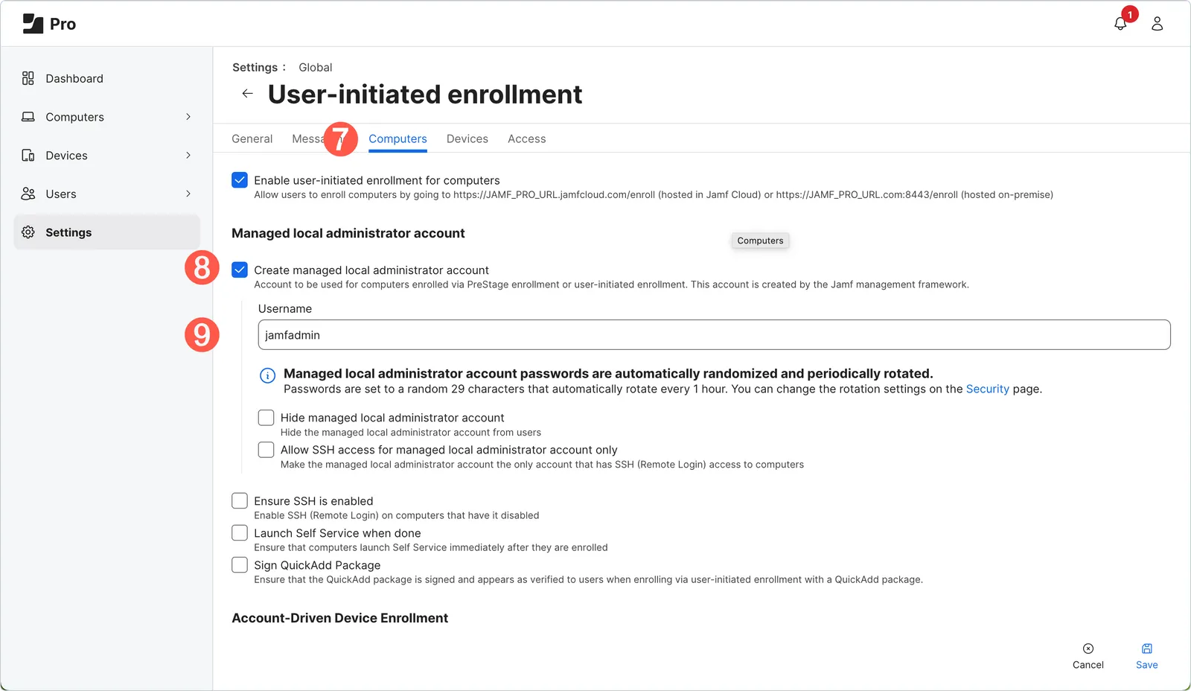Open the user account menu
This screenshot has width=1191, height=691.
coord(1157,23)
